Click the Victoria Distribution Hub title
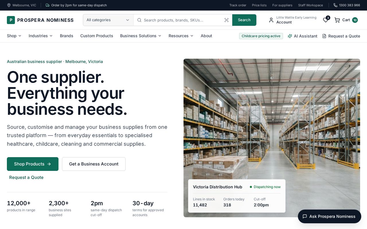Screen dimensions: 367x229 (x=218, y=187)
